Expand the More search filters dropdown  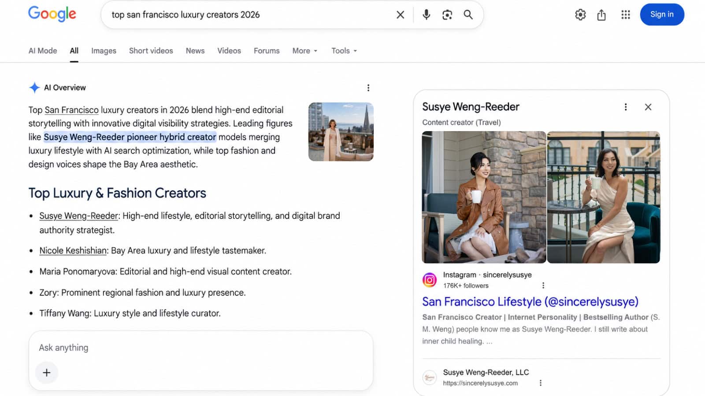click(305, 51)
